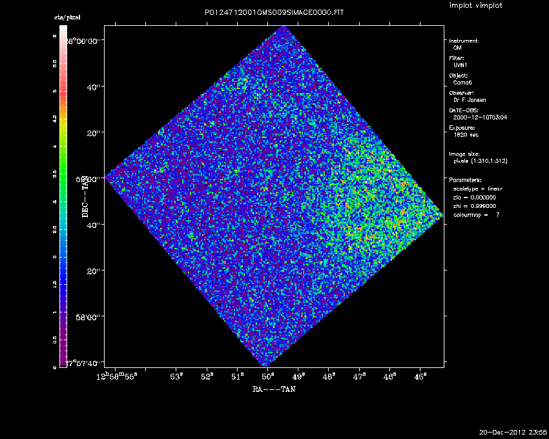Click the RA tick label '51s'
Screen dimensions: 549x439
pyautogui.click(x=238, y=376)
